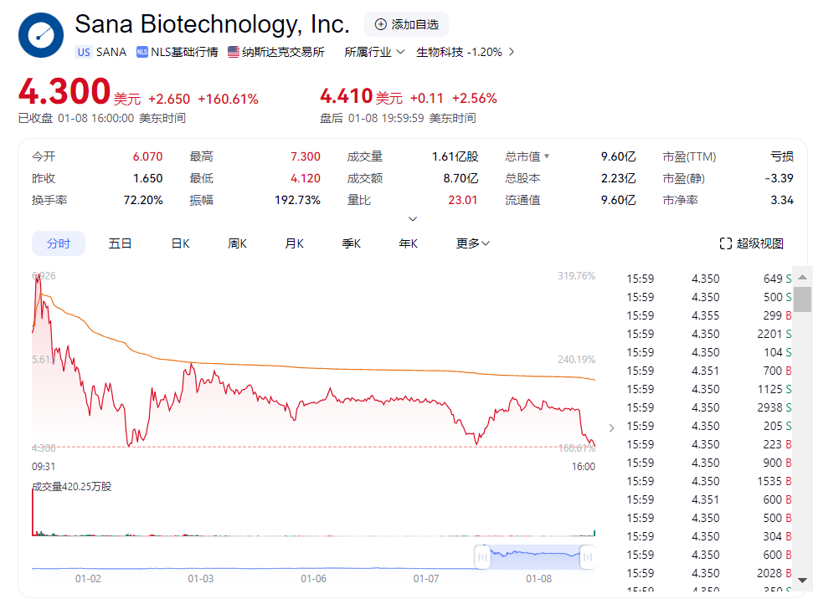Expand more quote details chevron
The height and width of the screenshot is (604, 818).
413,219
